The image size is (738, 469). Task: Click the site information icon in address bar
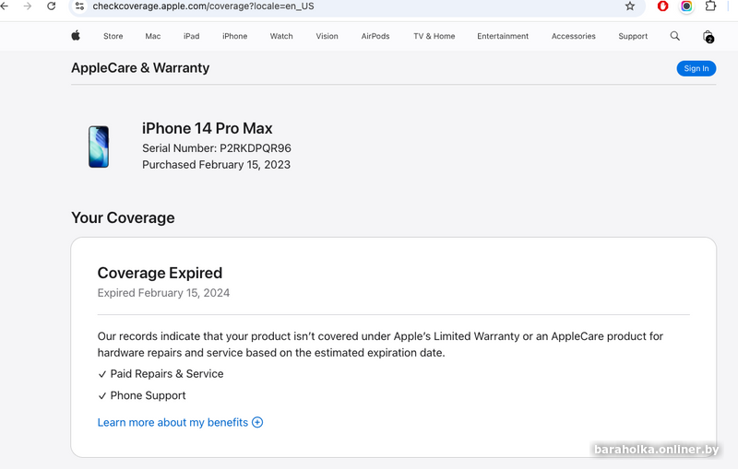[x=79, y=6]
